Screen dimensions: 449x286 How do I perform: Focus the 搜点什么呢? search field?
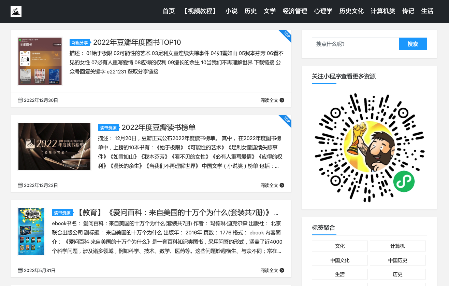click(355, 44)
